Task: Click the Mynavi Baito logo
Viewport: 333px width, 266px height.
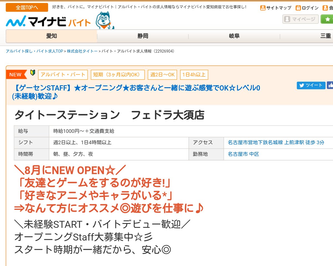Action: click(x=48, y=22)
